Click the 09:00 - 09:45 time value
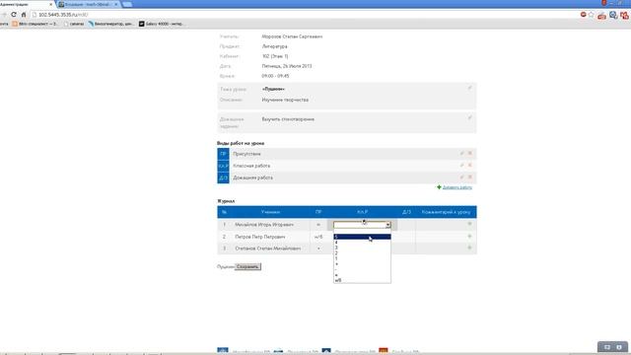Screen dimensions: 631x355 point(275,76)
